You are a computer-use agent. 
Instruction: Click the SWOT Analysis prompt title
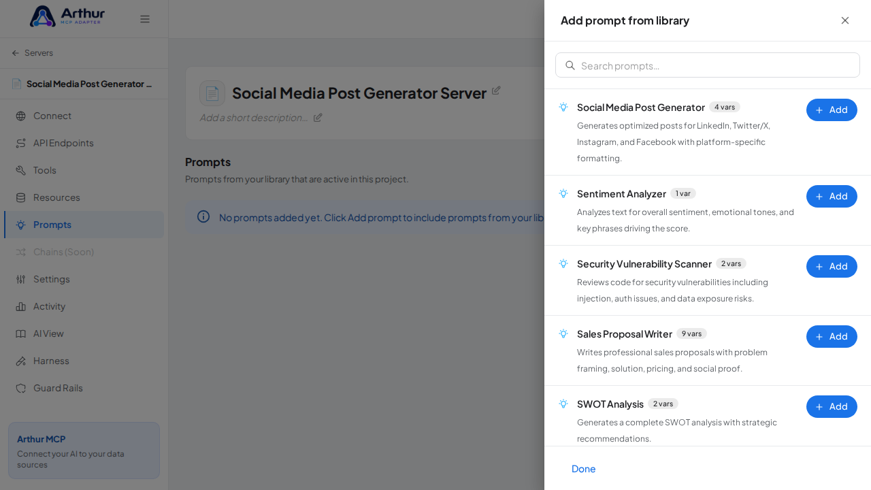click(610, 404)
